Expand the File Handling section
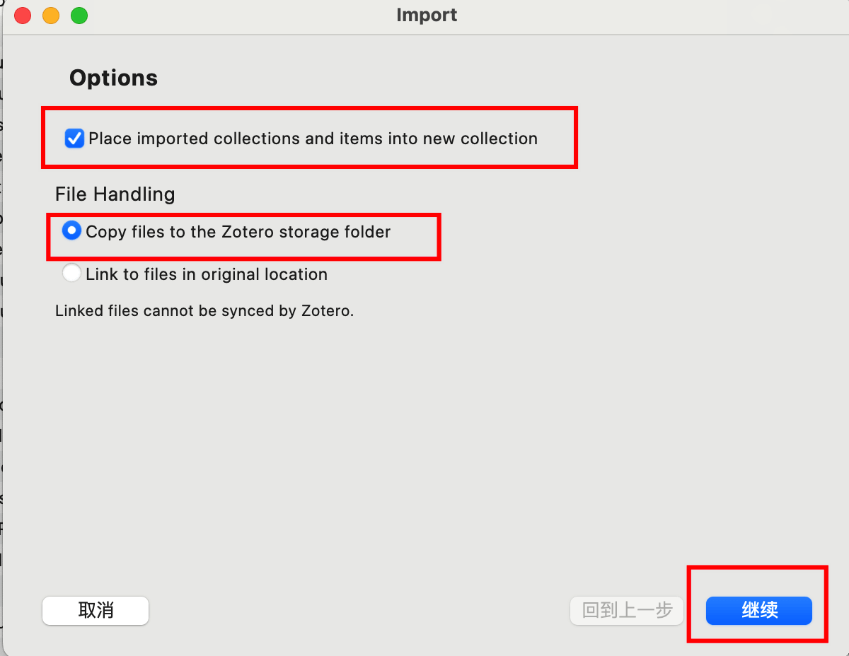Screen dimensions: 849x656 115,194
